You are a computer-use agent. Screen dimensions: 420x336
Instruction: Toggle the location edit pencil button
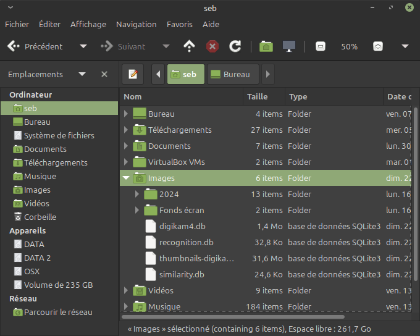click(x=133, y=74)
